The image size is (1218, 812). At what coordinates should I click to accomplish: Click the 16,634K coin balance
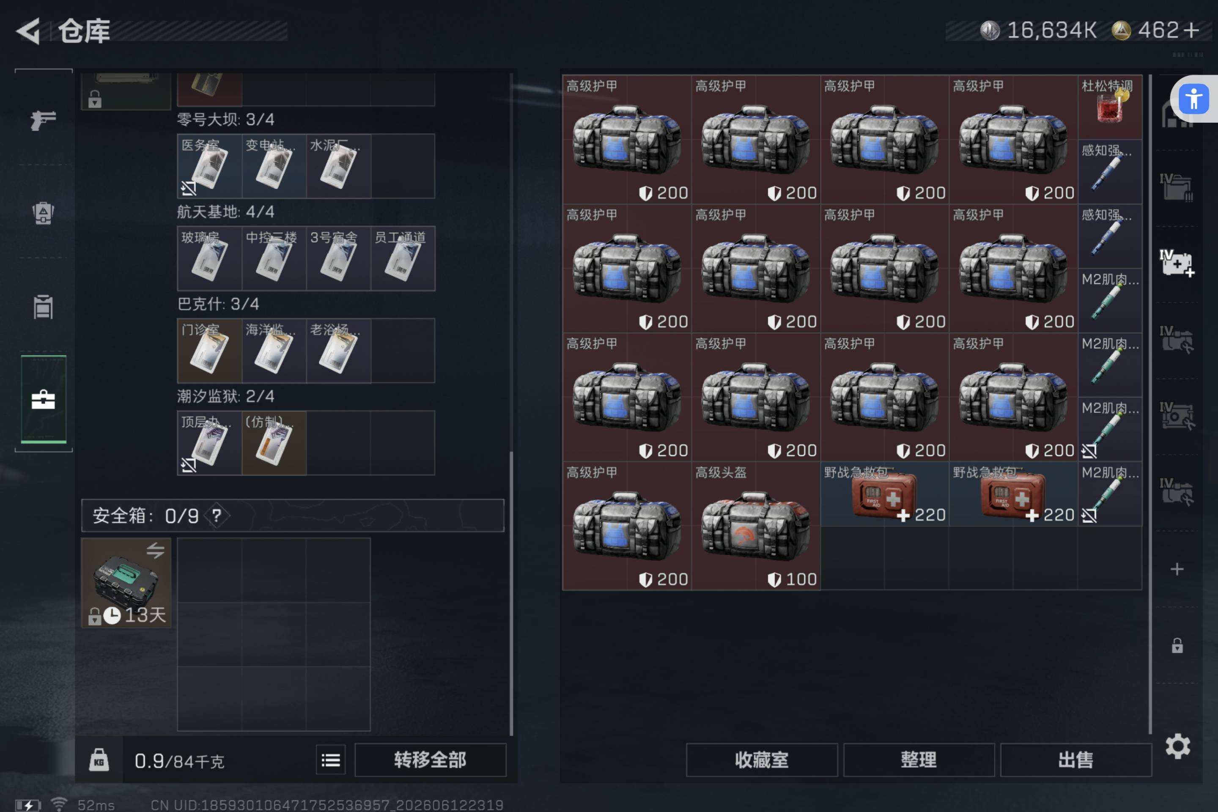(x=1038, y=30)
